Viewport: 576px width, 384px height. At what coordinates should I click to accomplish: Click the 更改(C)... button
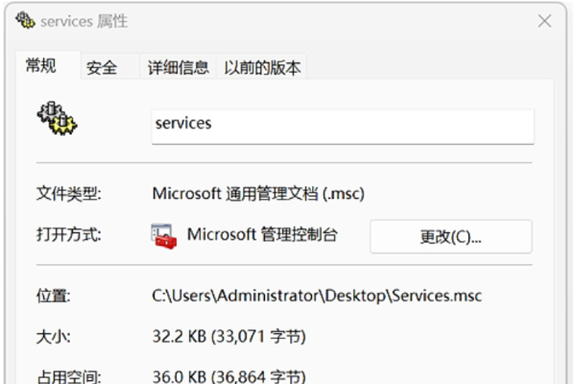click(x=451, y=237)
